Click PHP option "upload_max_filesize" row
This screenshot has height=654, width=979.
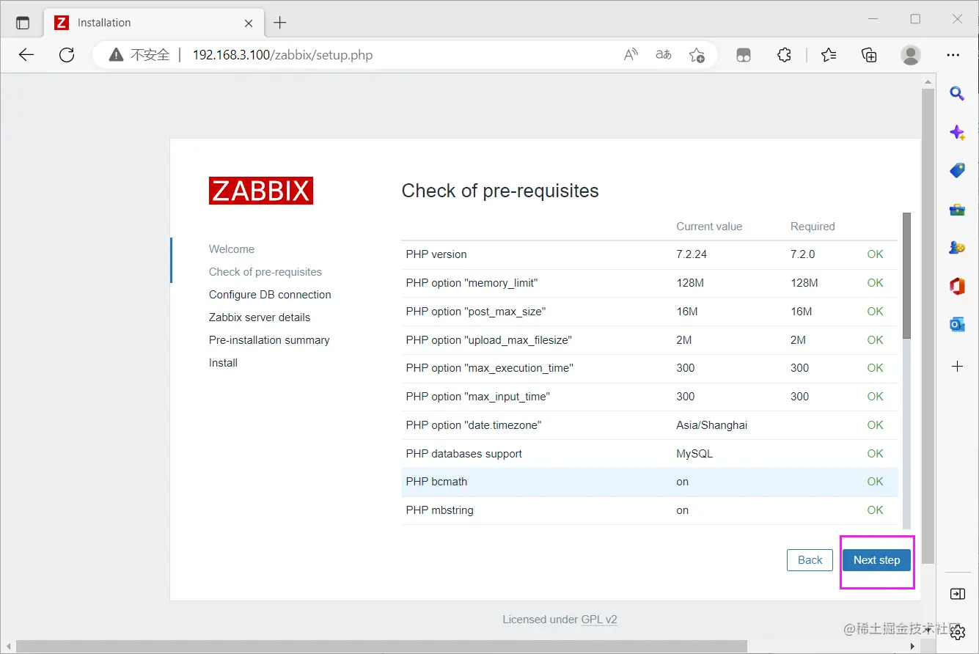point(649,340)
